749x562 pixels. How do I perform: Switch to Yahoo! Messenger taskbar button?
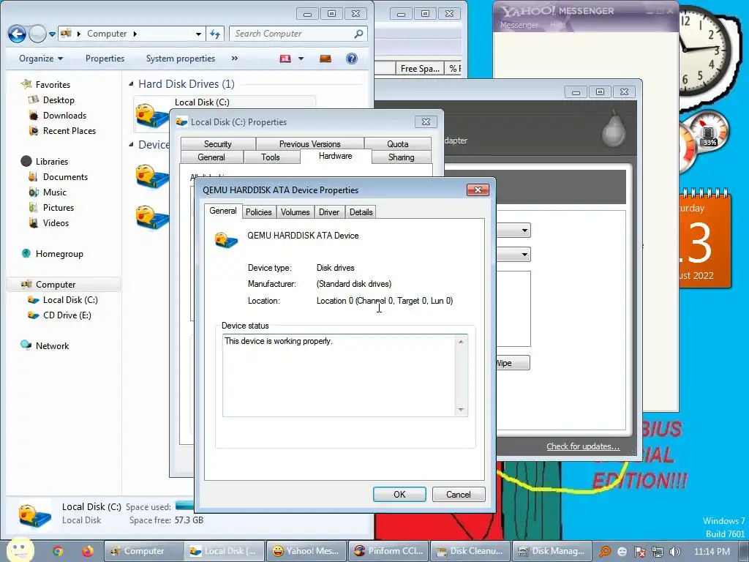[x=306, y=551]
